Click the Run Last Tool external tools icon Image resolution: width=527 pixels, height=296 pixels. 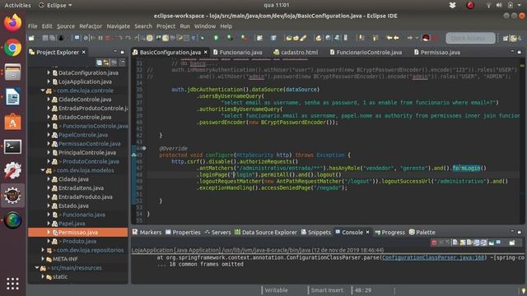[x=245, y=38]
